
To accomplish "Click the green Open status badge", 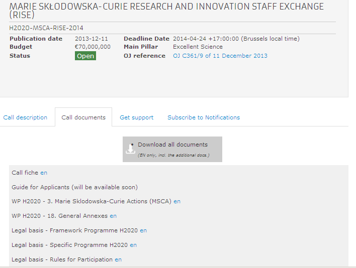I will coord(85,56).
